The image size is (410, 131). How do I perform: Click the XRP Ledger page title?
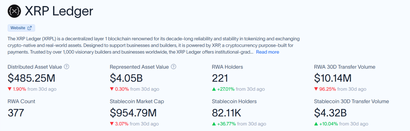coord(59,11)
